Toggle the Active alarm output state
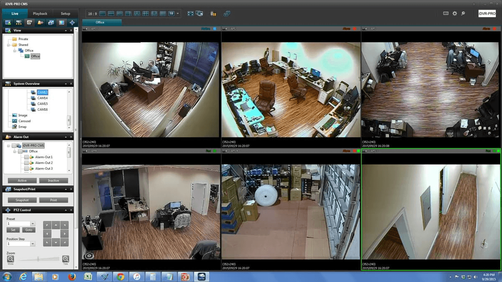502x282 pixels. (x=22, y=180)
